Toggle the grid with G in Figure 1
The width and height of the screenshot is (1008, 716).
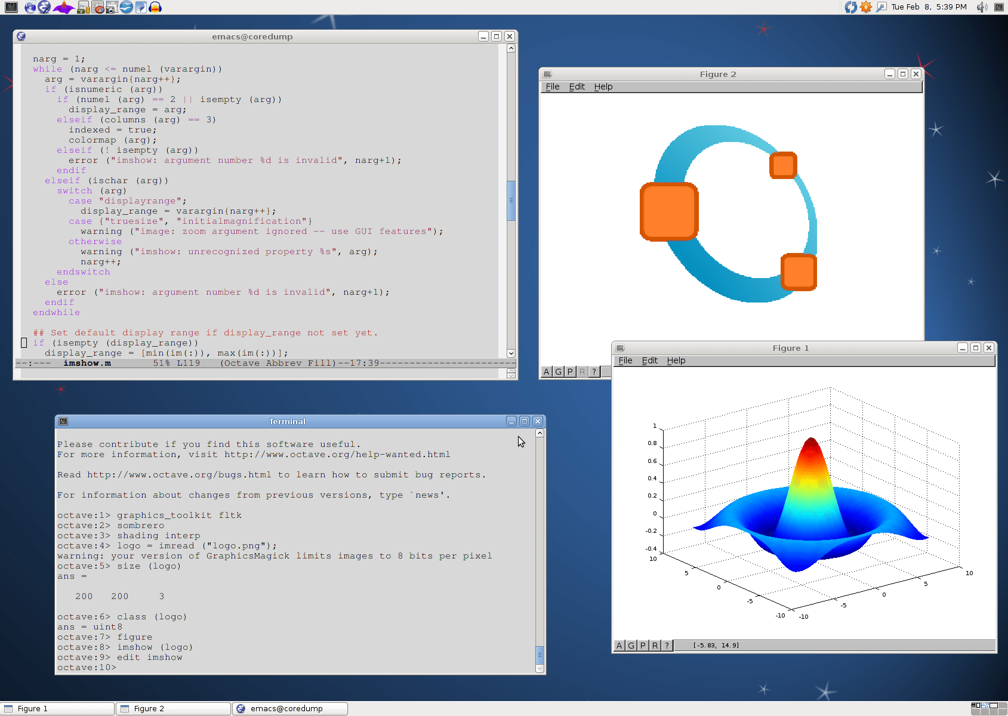[631, 646]
